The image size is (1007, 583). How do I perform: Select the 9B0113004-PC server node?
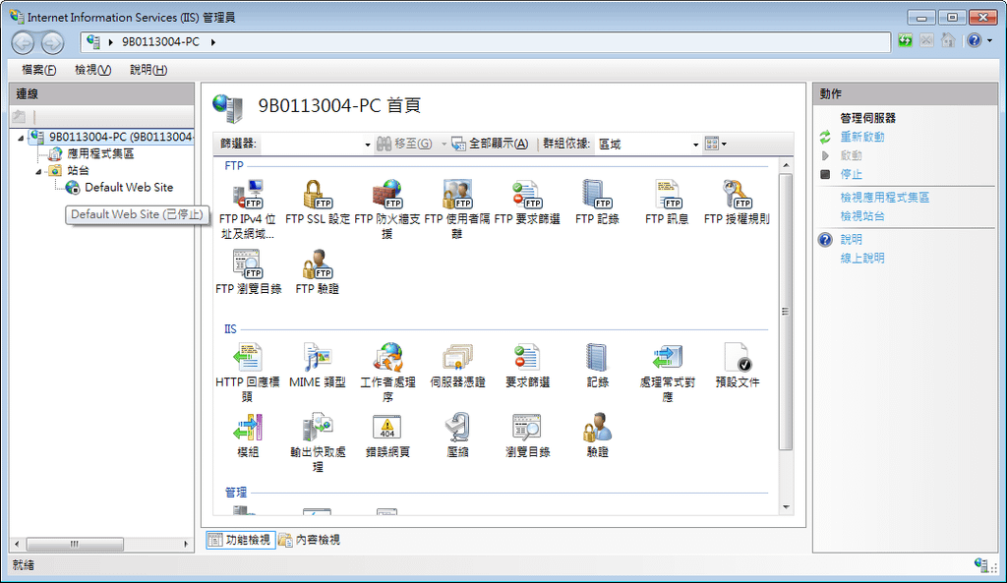coord(121,137)
